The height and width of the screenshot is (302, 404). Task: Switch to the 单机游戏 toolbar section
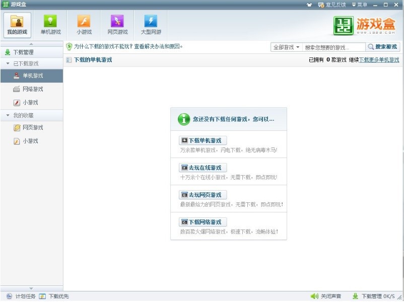coord(50,25)
